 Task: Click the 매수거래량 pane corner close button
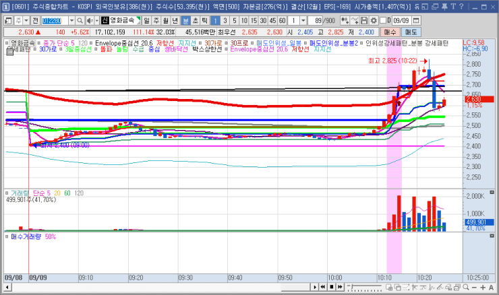[492, 236]
